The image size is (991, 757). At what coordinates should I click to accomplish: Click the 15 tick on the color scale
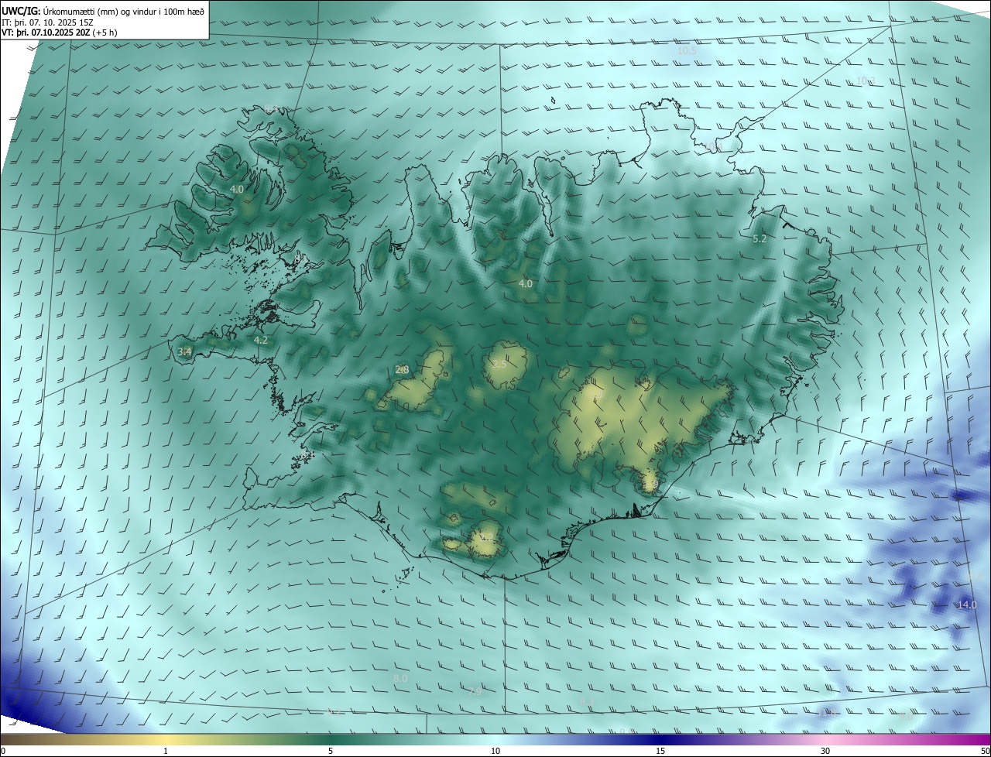tap(660, 751)
